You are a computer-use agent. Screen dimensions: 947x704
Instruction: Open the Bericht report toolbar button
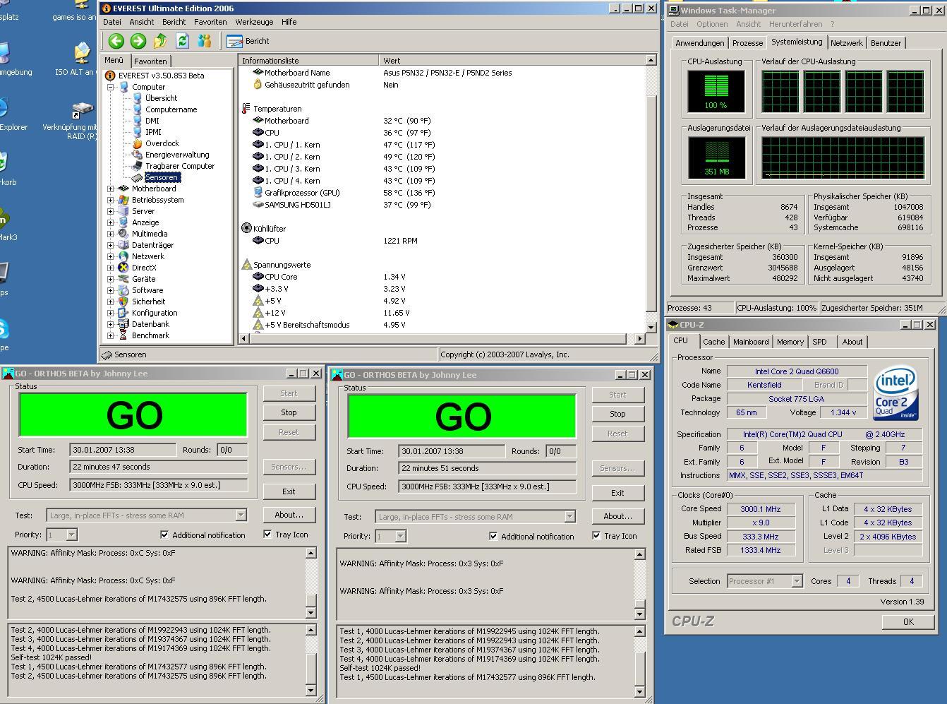pyautogui.click(x=248, y=41)
